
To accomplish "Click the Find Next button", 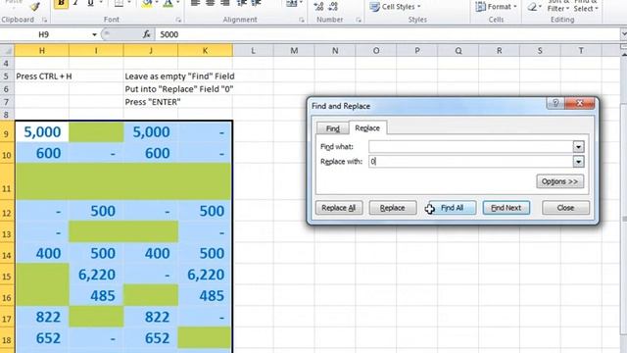I will click(506, 208).
